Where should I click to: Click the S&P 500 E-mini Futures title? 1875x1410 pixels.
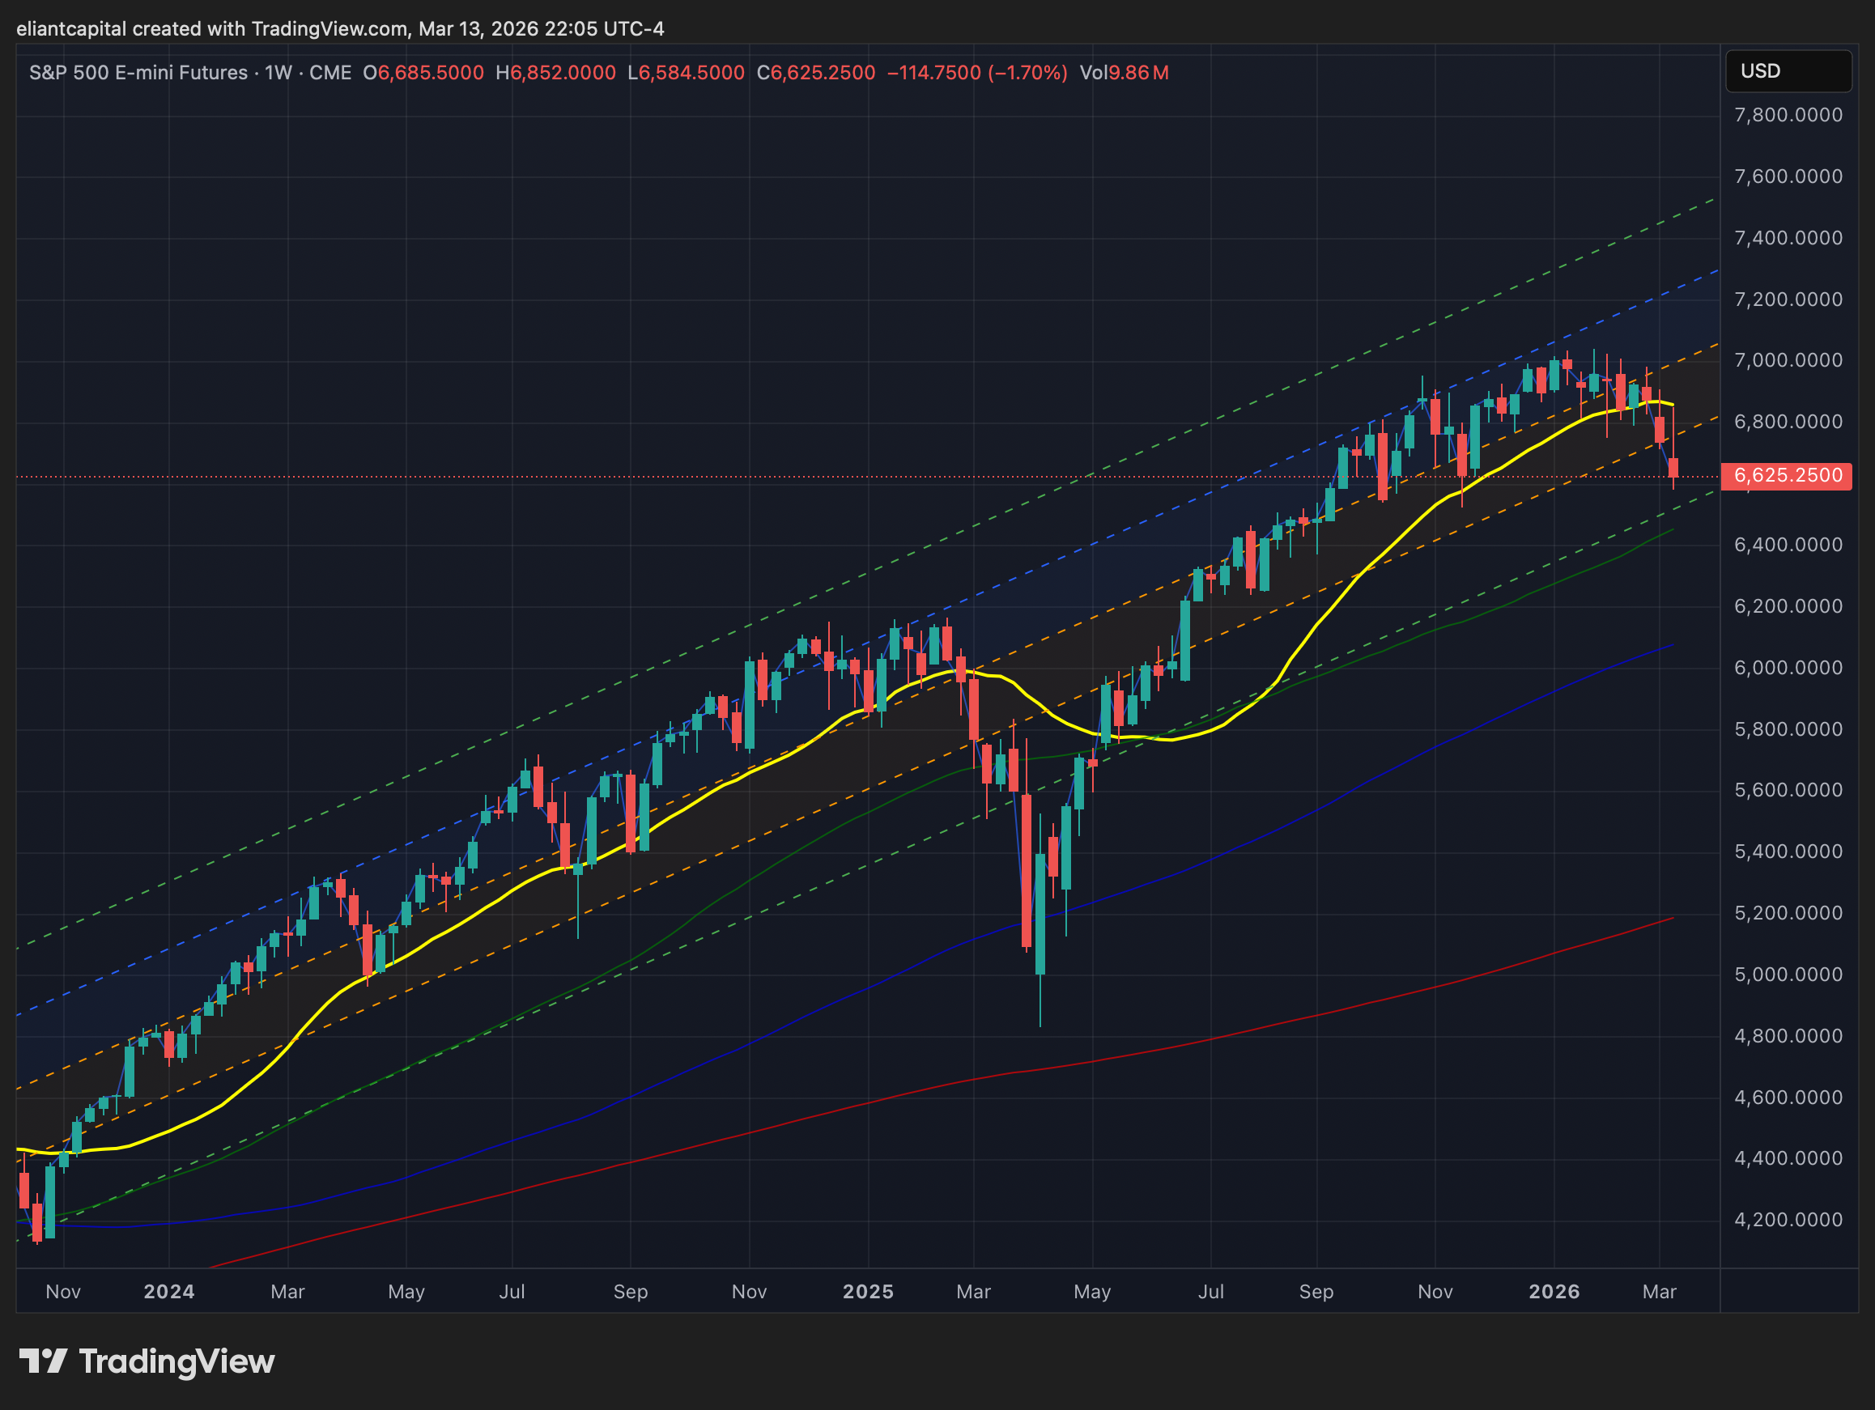(138, 73)
